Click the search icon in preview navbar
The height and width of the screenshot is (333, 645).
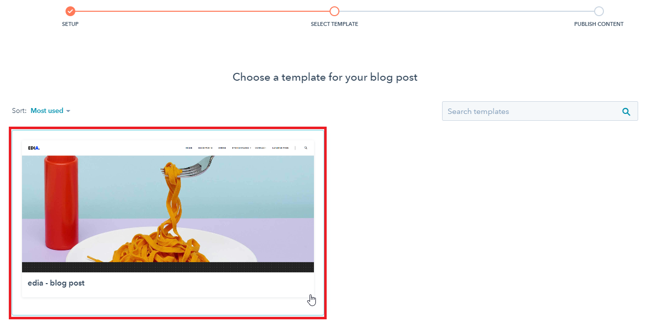click(306, 148)
